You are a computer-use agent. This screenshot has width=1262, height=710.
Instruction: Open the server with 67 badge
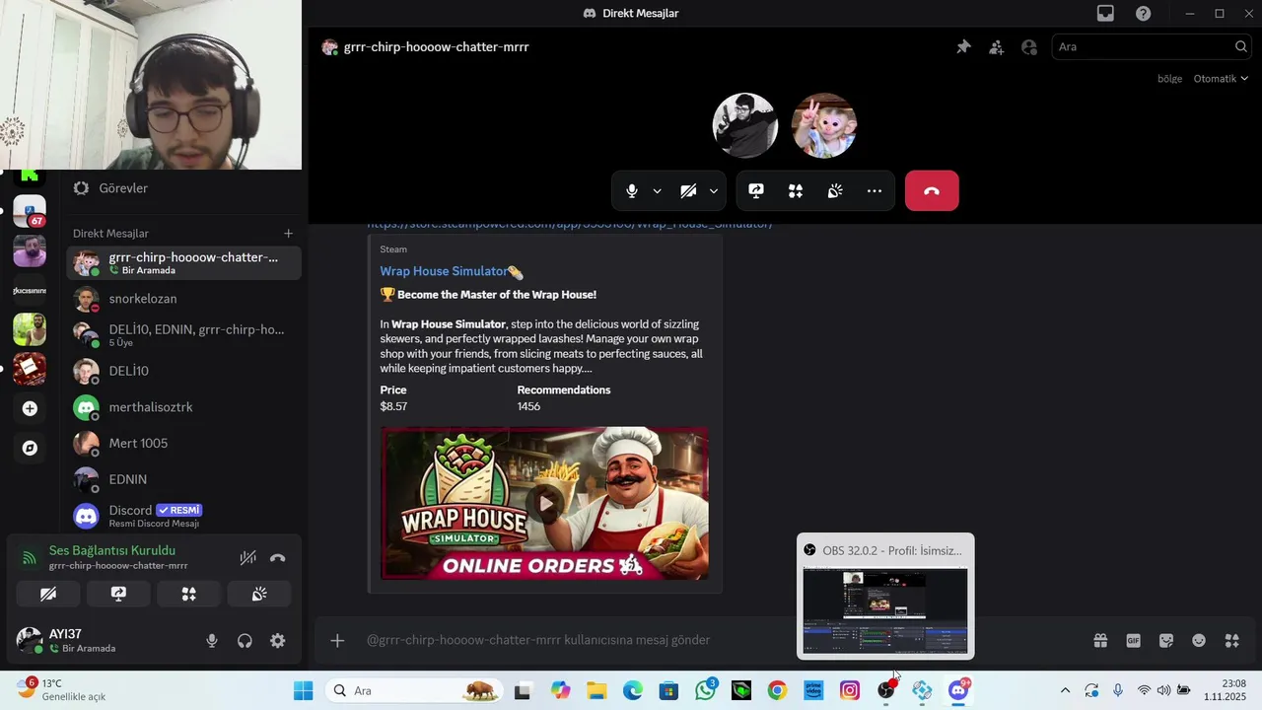pos(30,211)
